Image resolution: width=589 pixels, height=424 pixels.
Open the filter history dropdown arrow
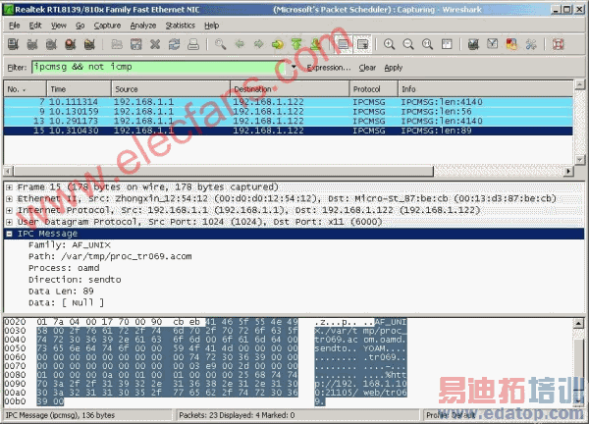coord(294,67)
